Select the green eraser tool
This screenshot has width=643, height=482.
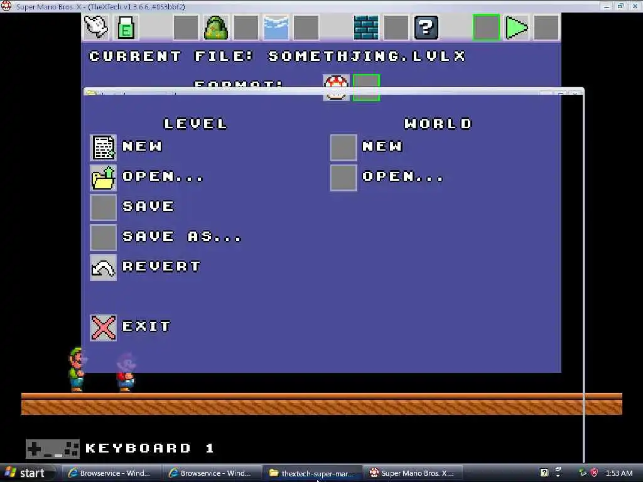point(126,28)
